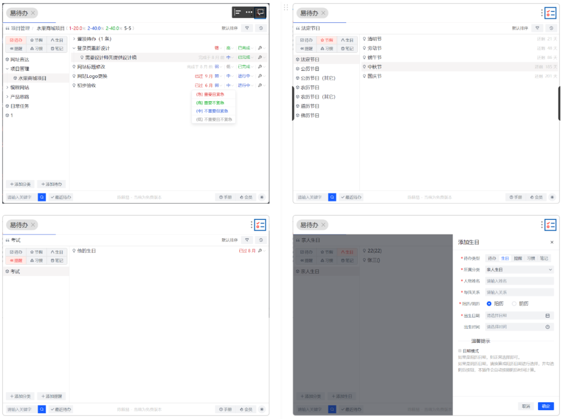The height and width of the screenshot is (419, 563).
Task: Open 已完成 status dropdown on 登录页面新设计 row
Action: pos(246,48)
